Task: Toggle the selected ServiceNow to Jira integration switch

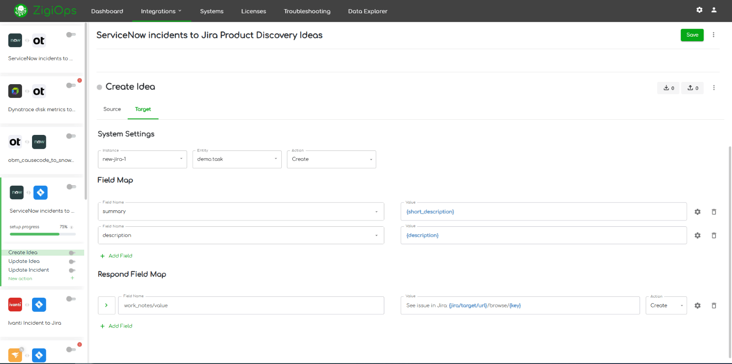Action: 71,187
